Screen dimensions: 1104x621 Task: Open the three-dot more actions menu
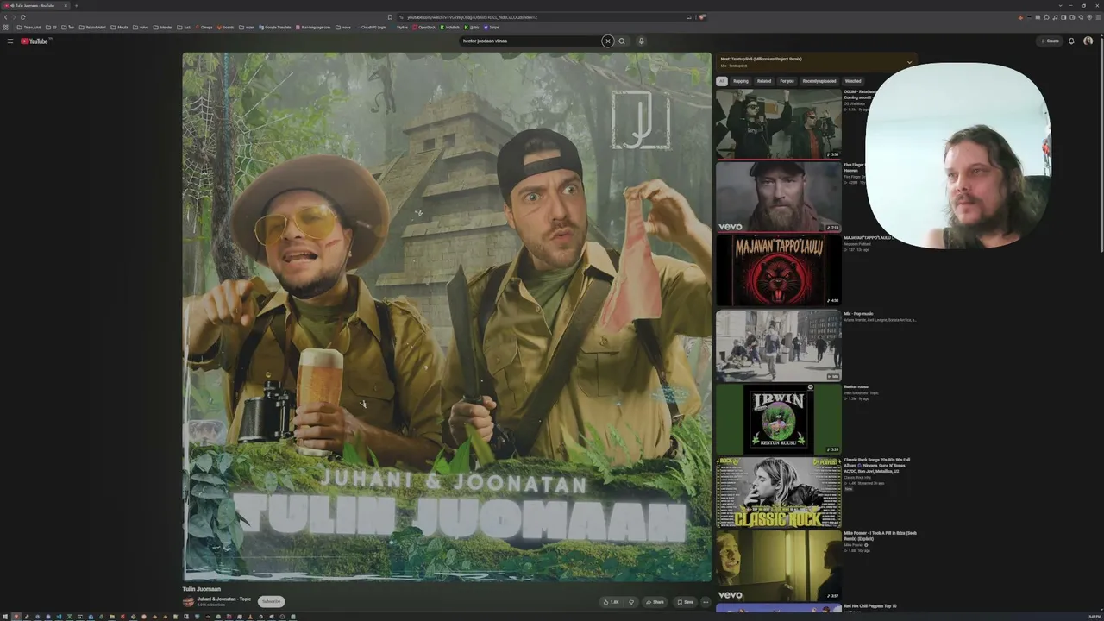tap(706, 602)
